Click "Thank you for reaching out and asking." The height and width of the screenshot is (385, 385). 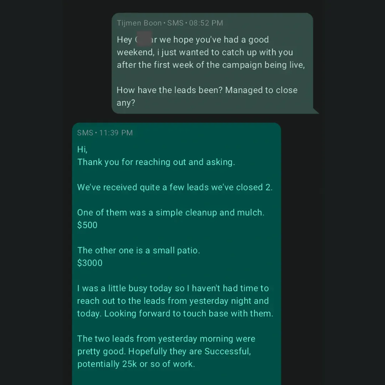(x=156, y=162)
